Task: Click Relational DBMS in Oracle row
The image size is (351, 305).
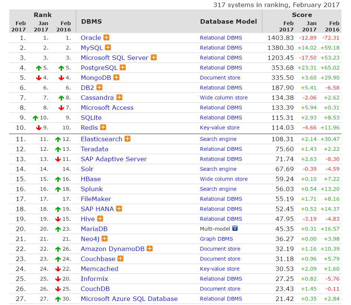Action: click(x=221, y=38)
